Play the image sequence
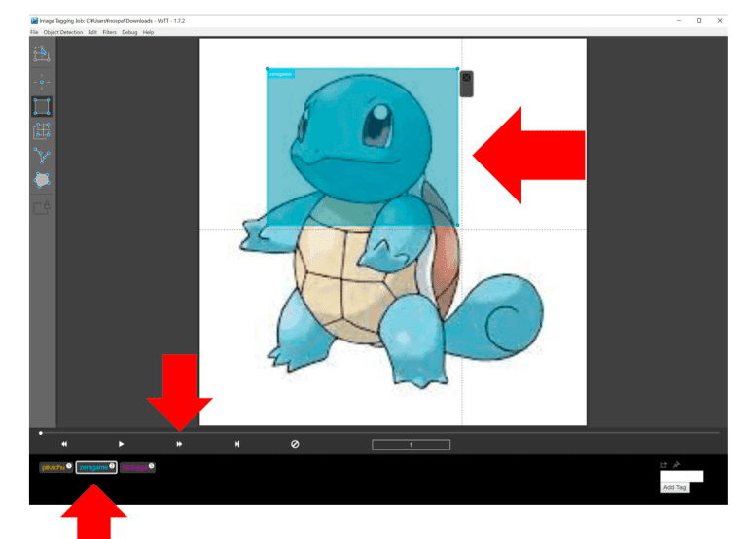The height and width of the screenshot is (539, 752). click(121, 444)
